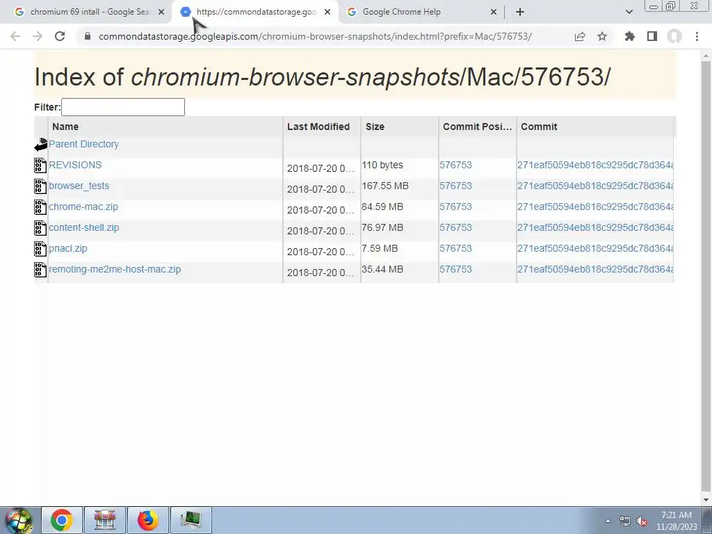Viewport: 712px width, 534px height.
Task: Bookmark this page with the star
Action: coord(602,36)
